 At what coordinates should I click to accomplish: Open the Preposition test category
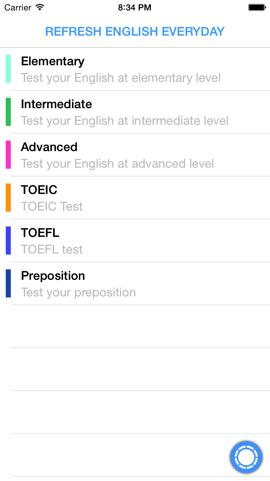click(135, 283)
